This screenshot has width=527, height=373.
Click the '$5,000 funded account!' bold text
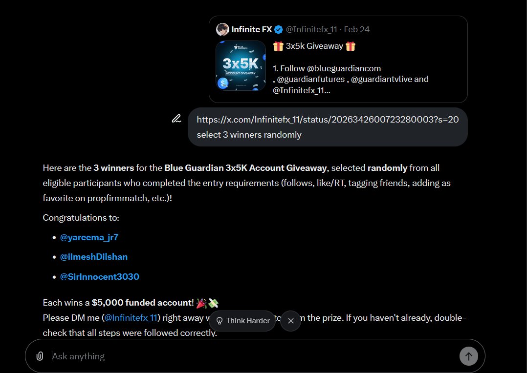(x=143, y=303)
